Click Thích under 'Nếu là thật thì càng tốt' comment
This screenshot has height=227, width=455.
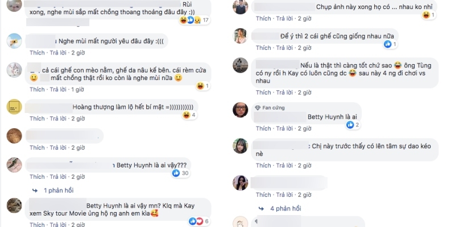(263, 93)
